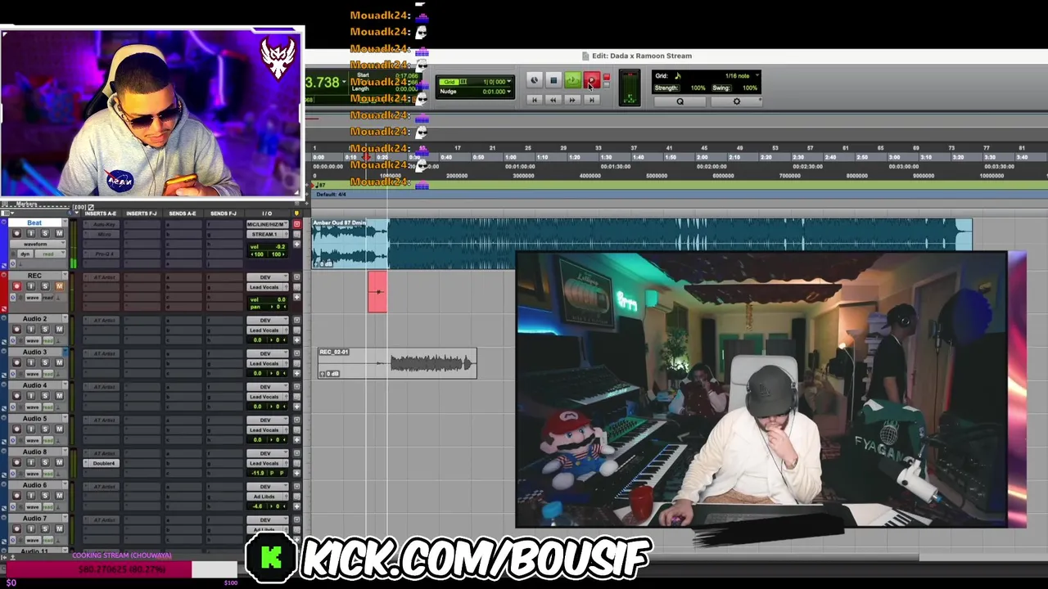1048x589 pixels.
Task: Click INSERTS A-E column header
Action: [102, 214]
